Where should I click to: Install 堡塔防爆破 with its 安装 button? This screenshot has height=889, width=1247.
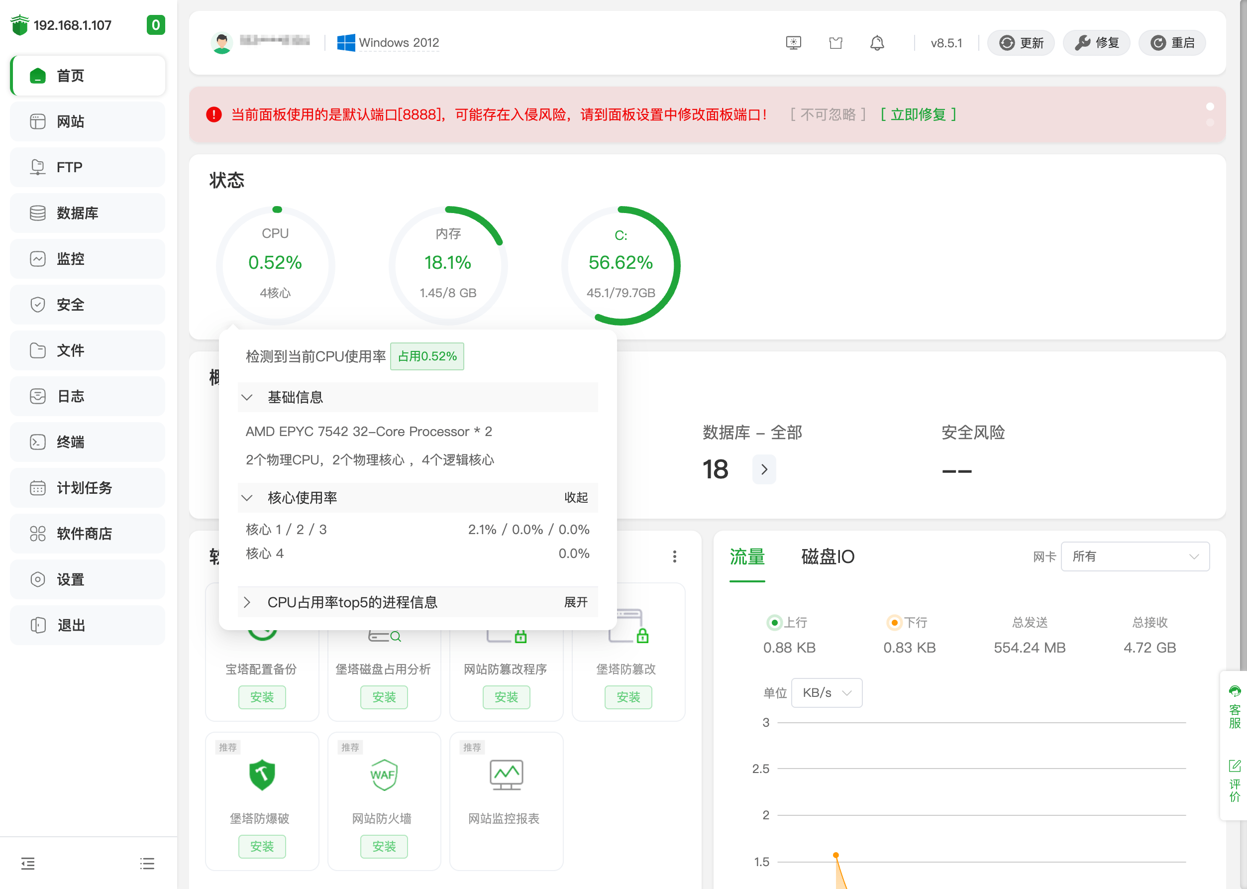[x=262, y=846]
